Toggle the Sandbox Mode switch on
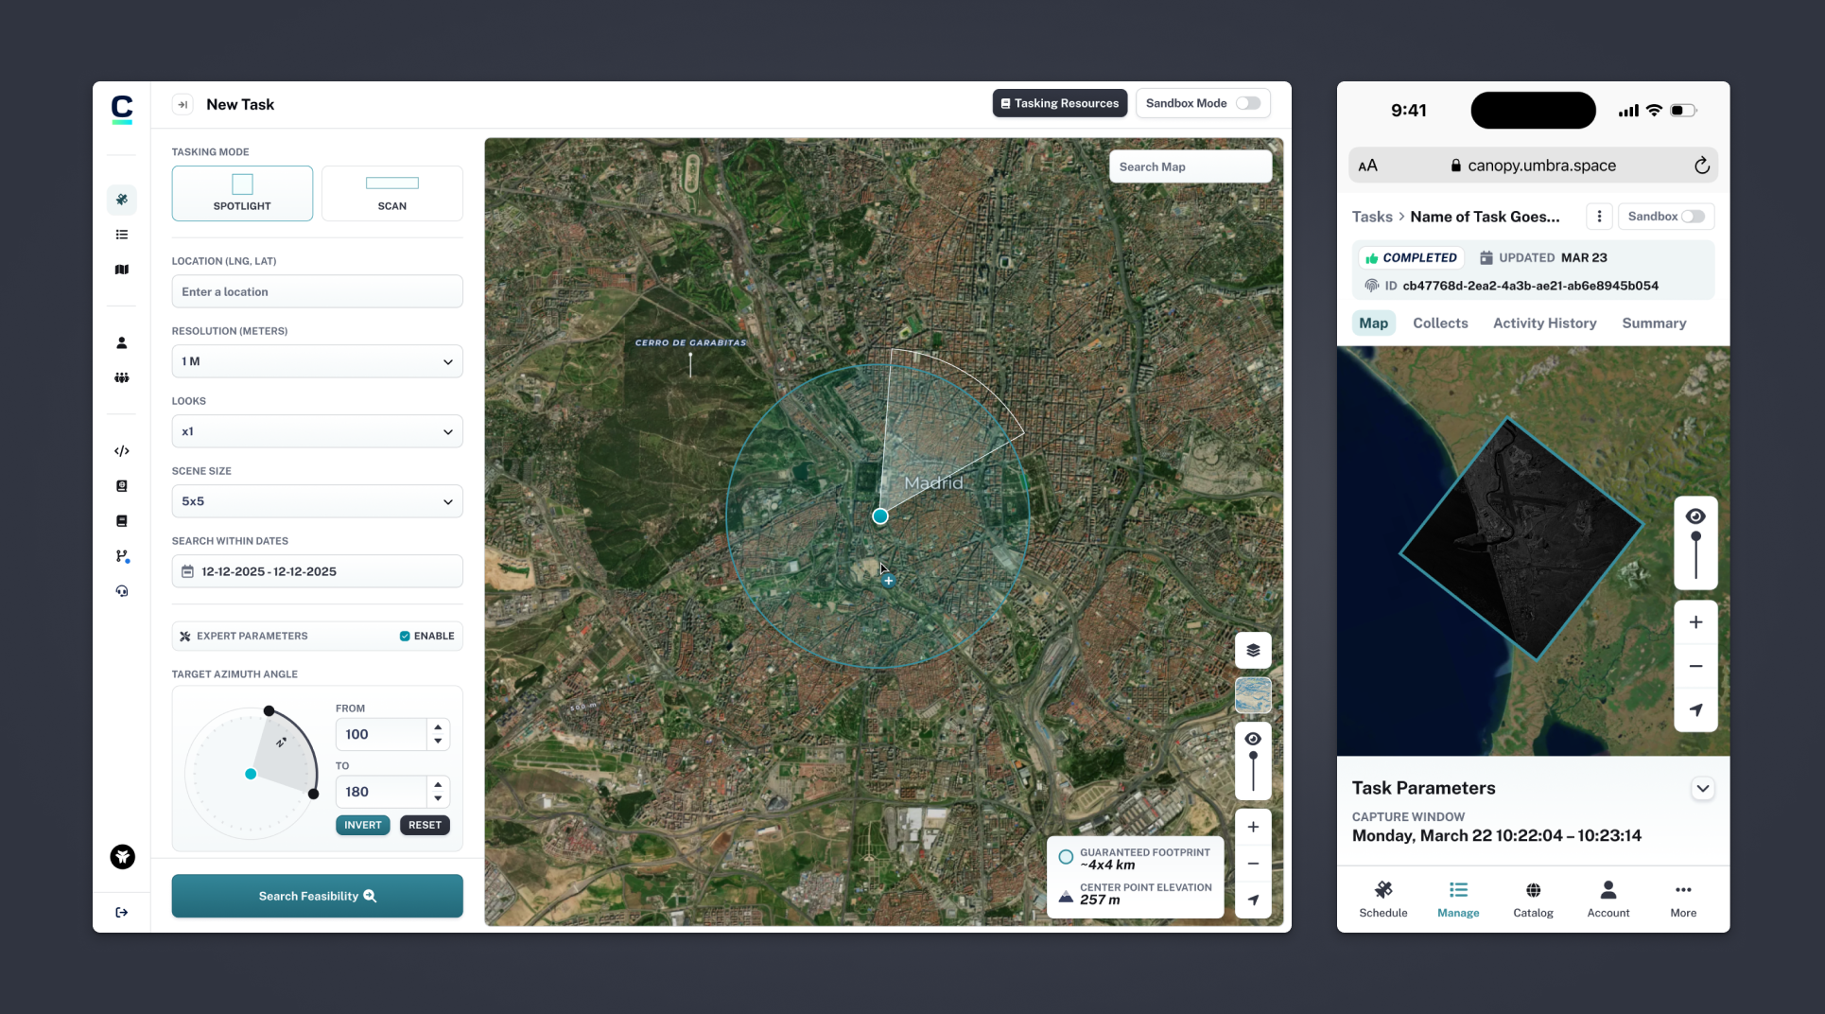 (x=1248, y=103)
